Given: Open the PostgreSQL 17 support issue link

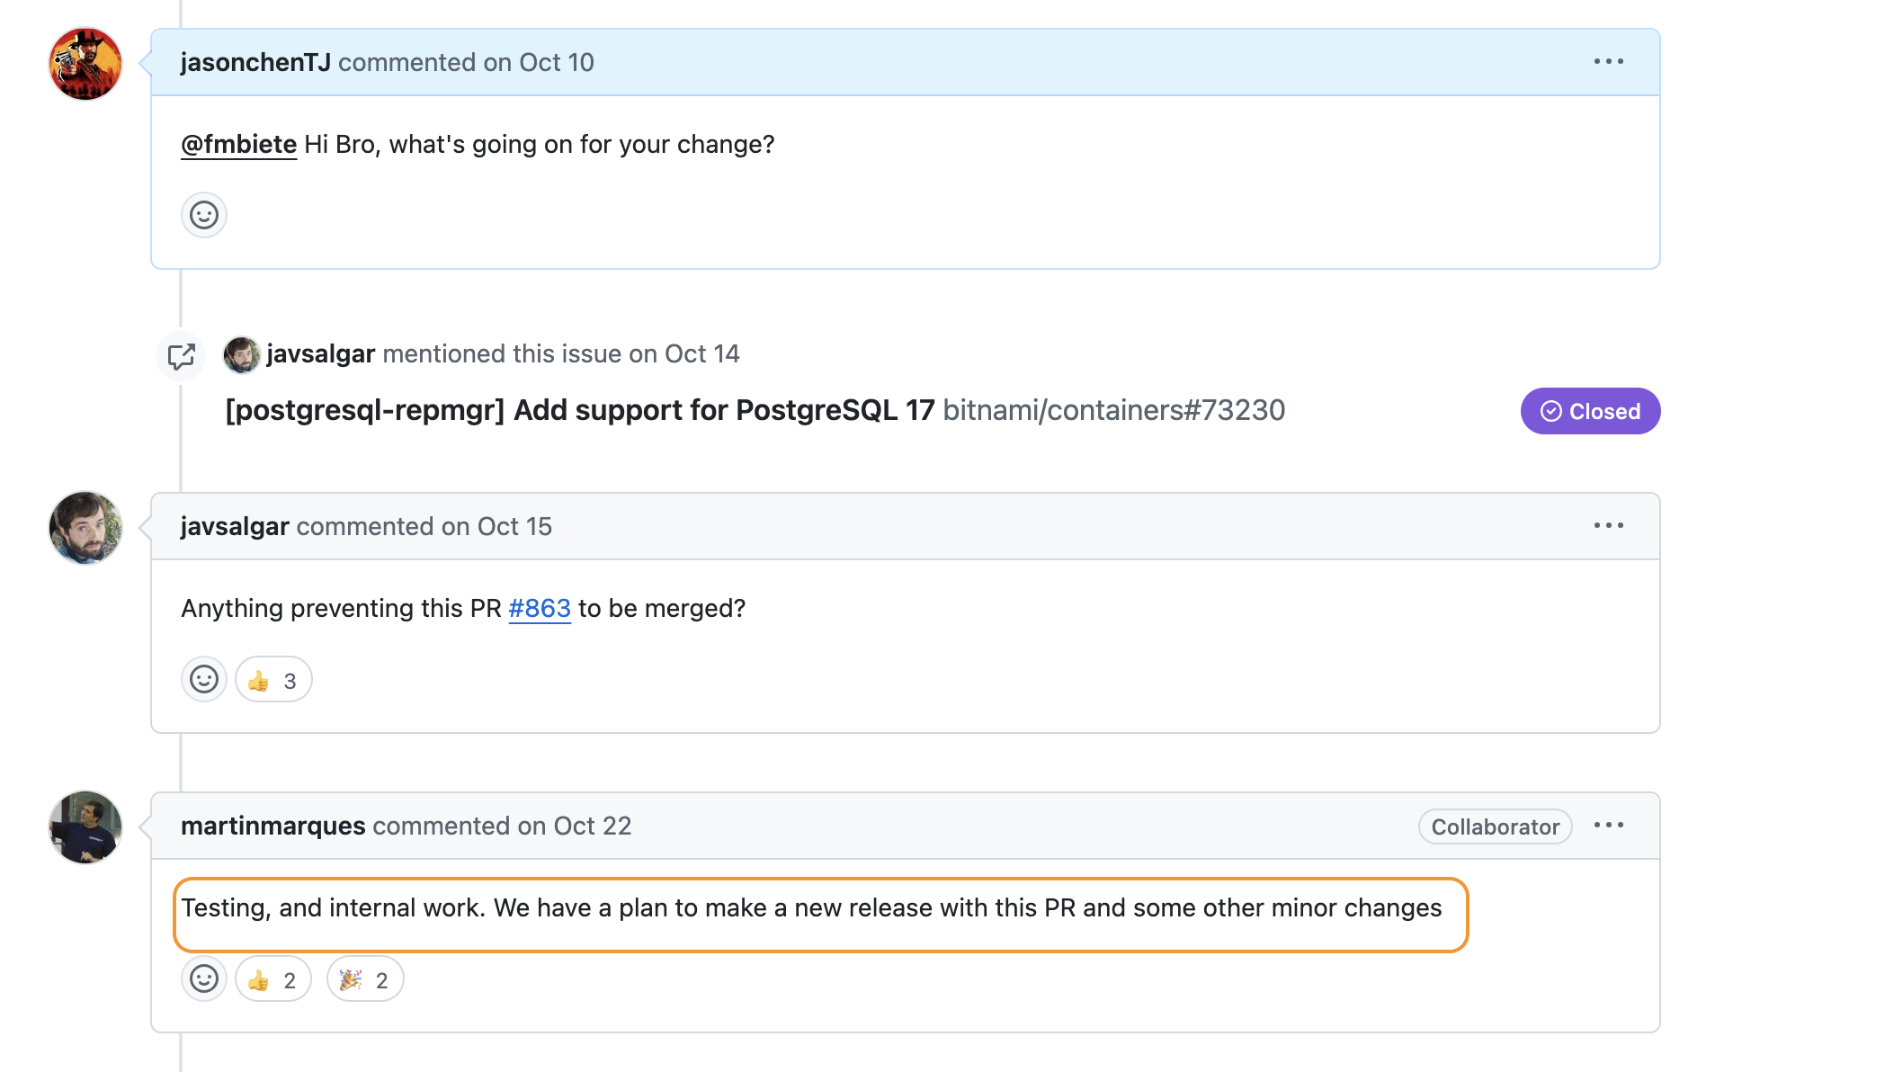Looking at the screenshot, I should [579, 411].
